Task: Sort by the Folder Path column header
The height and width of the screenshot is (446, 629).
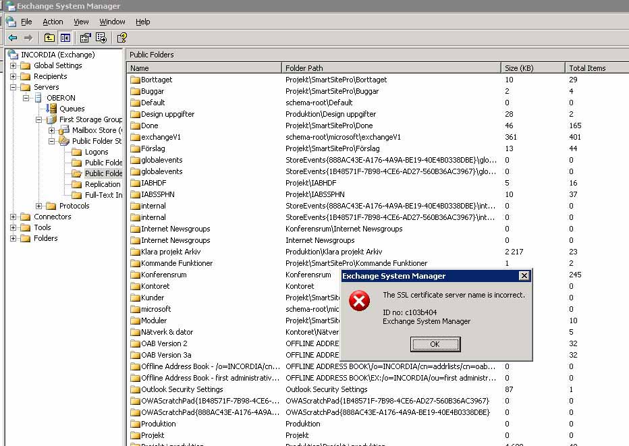Action: click(x=391, y=67)
